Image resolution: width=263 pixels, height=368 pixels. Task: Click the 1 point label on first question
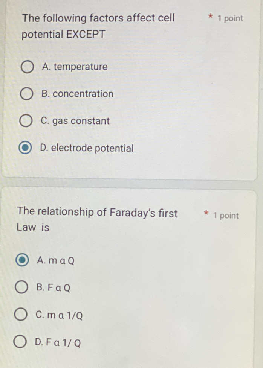coord(230,18)
